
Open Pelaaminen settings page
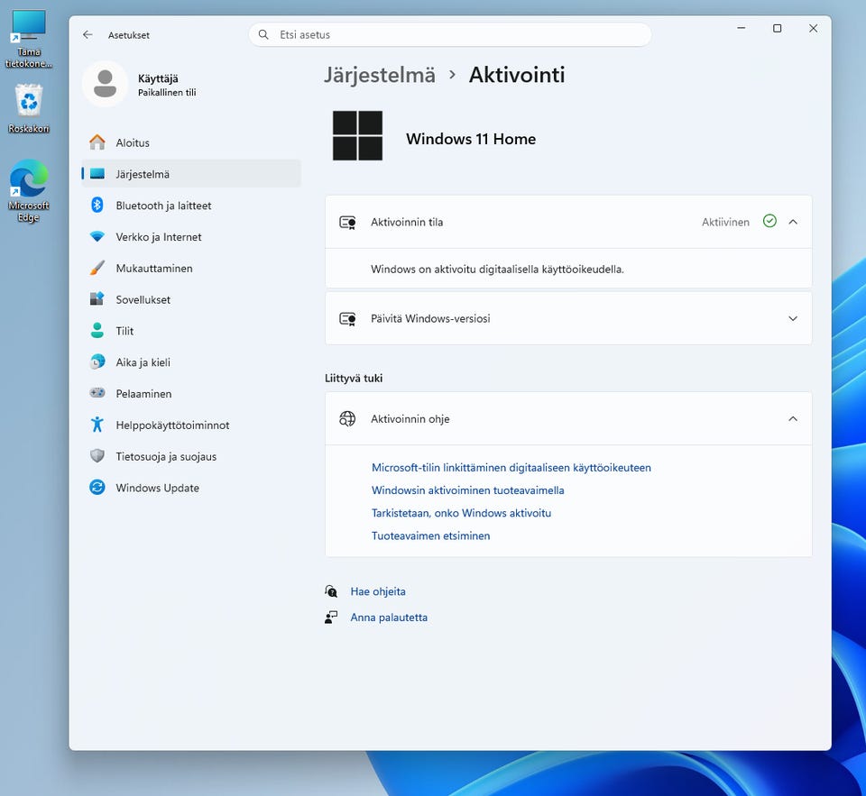pyautogui.click(x=191, y=394)
